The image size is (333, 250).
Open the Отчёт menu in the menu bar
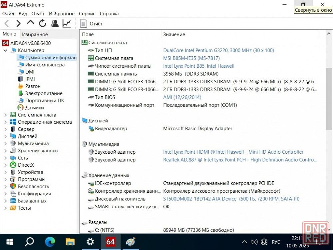coord(38,14)
